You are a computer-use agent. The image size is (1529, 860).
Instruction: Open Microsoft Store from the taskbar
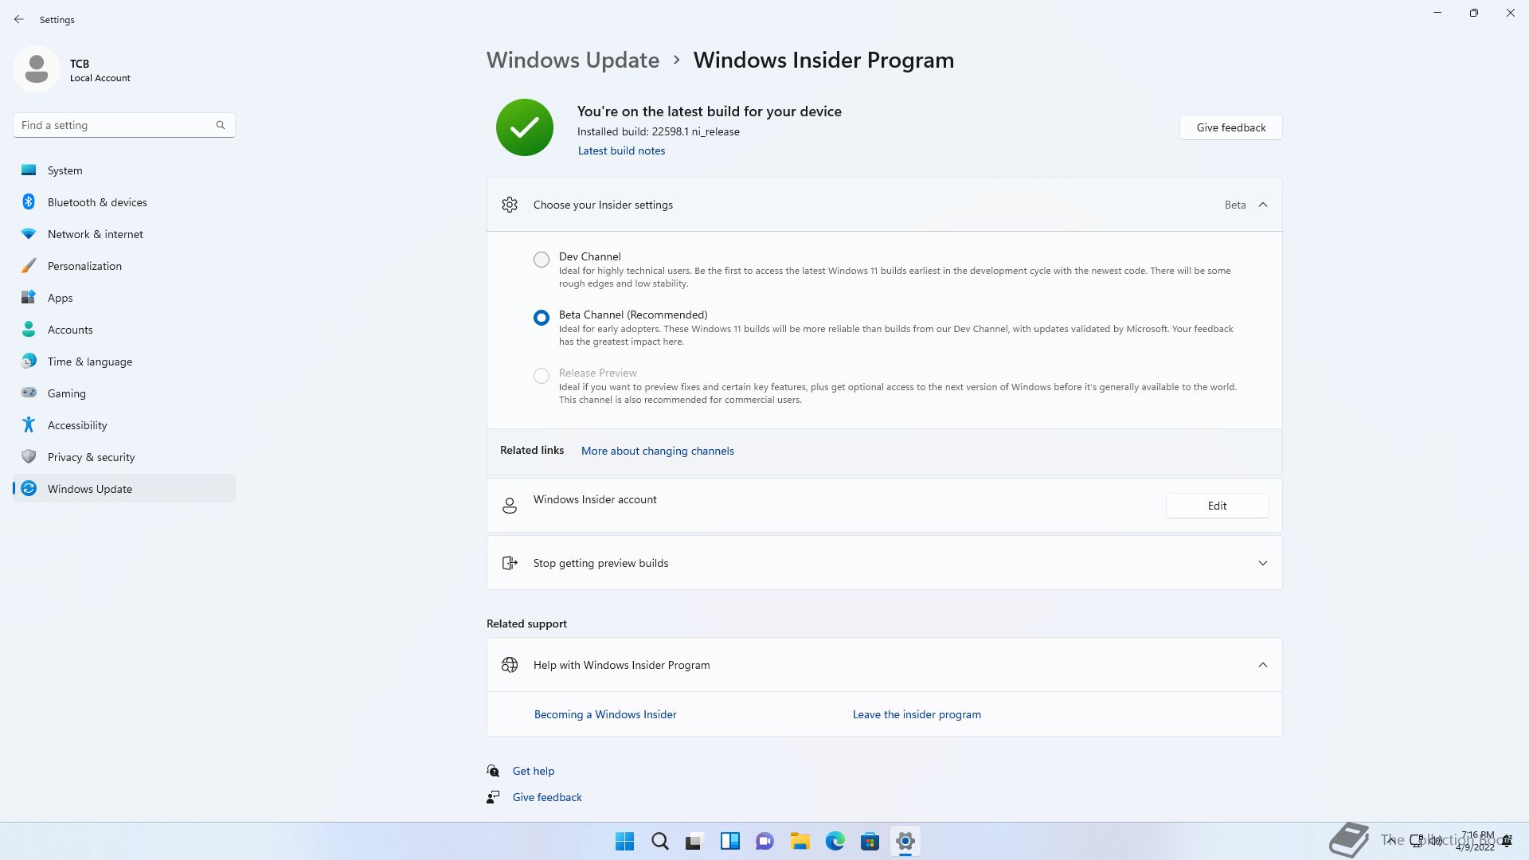tap(870, 841)
